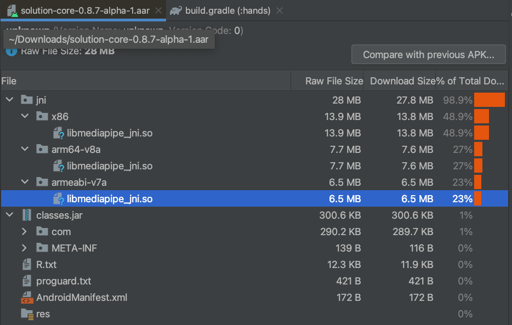Collapse the arm64-v8a folder node

[x=24, y=149]
